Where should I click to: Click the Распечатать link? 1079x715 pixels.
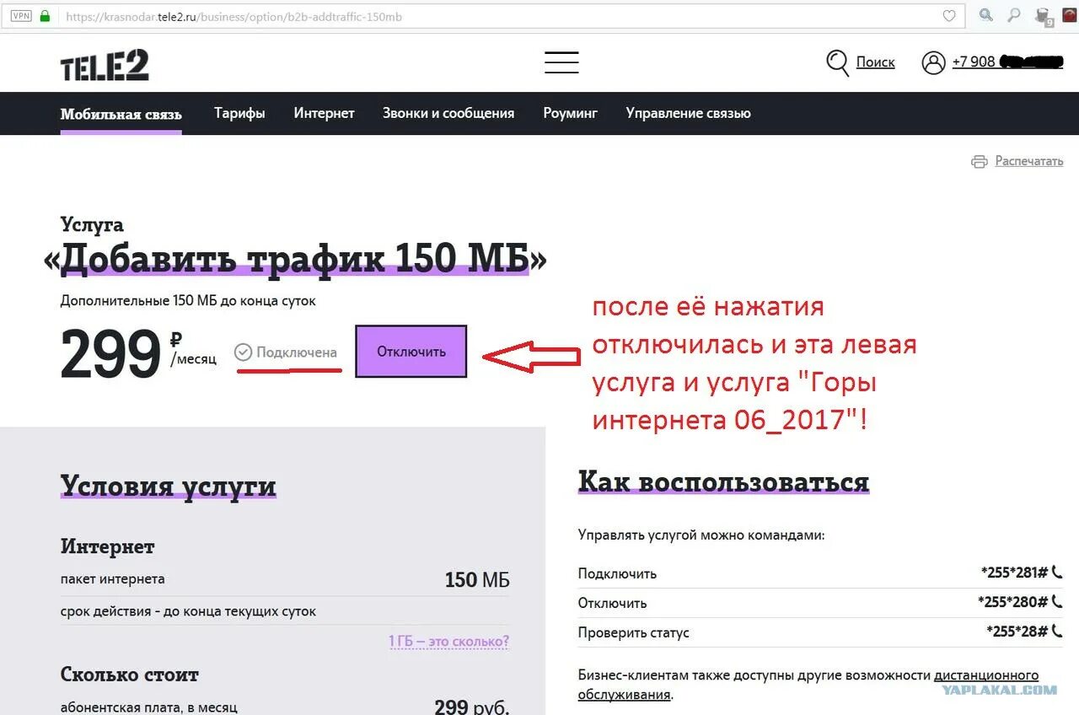point(1029,161)
